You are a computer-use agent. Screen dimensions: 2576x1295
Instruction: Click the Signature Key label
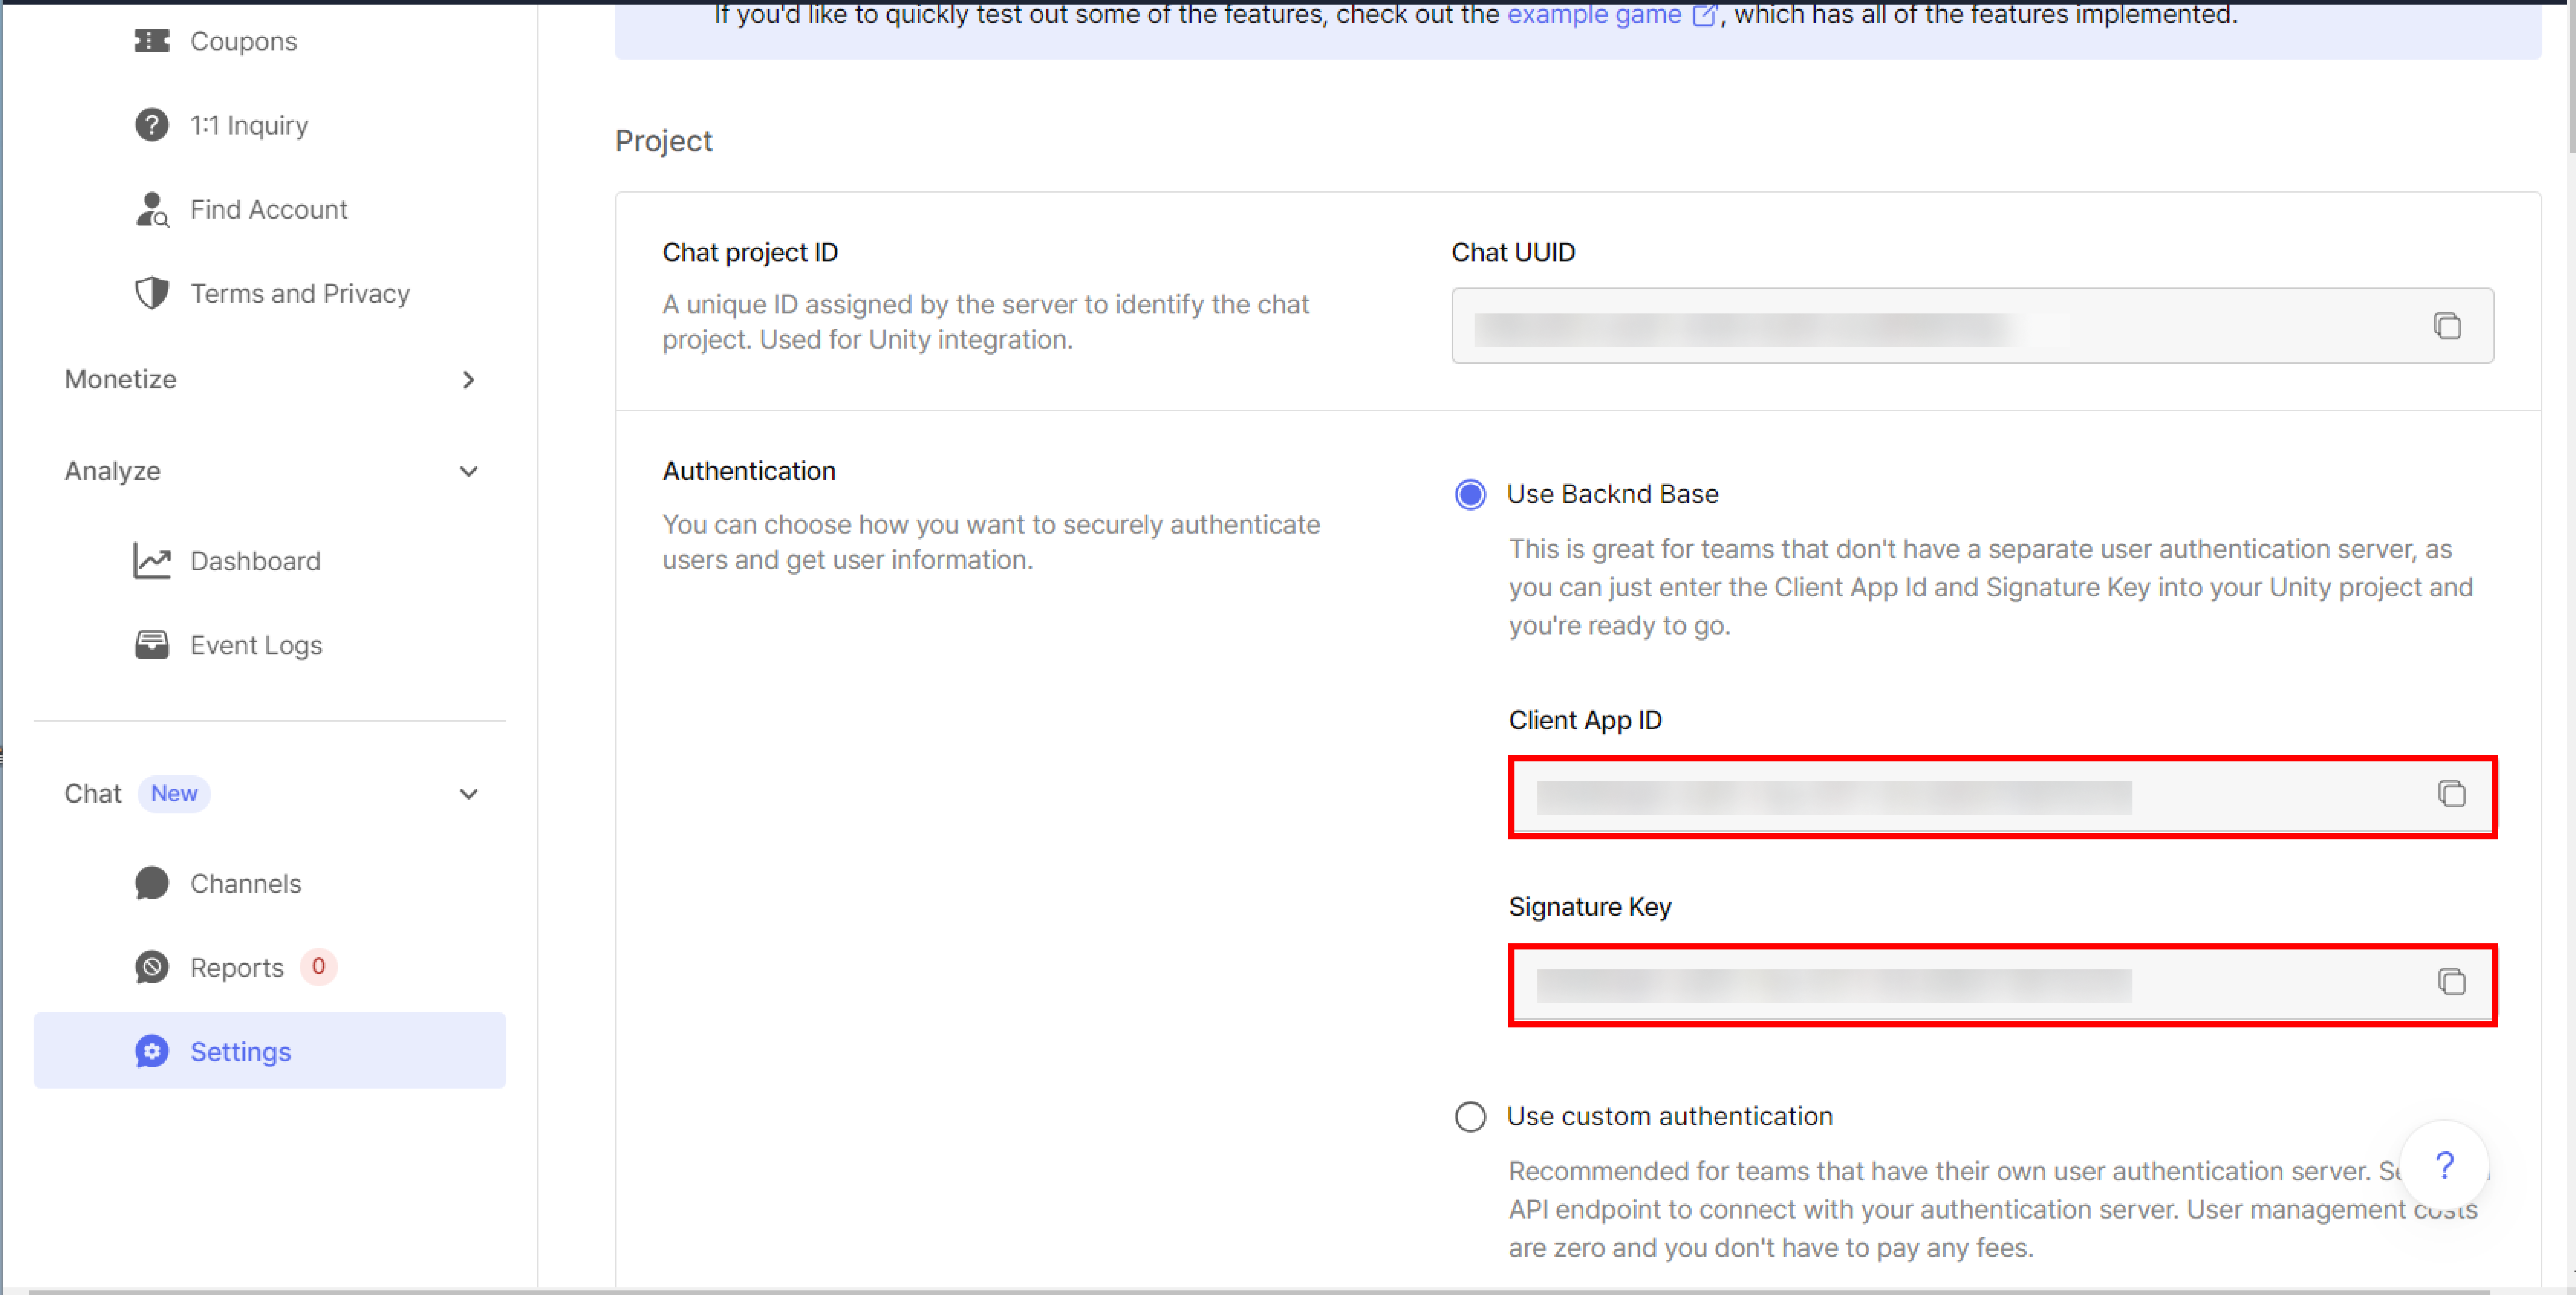tap(1590, 907)
